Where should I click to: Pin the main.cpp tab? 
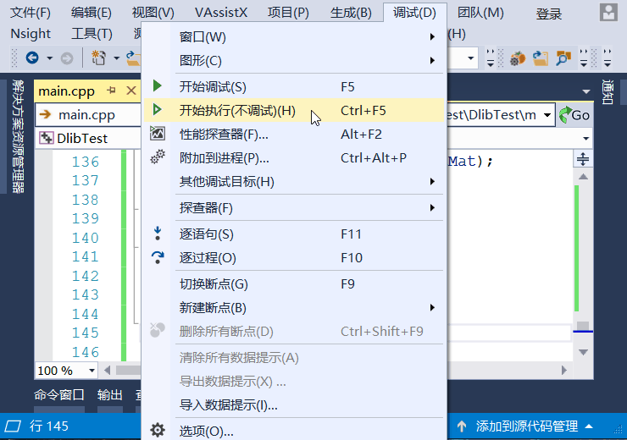[111, 91]
